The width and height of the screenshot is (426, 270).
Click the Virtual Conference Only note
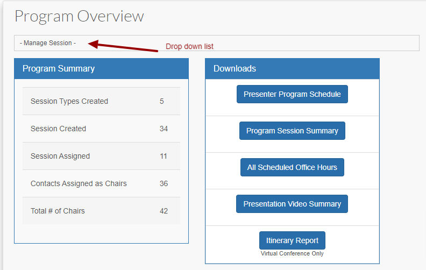[292, 253]
